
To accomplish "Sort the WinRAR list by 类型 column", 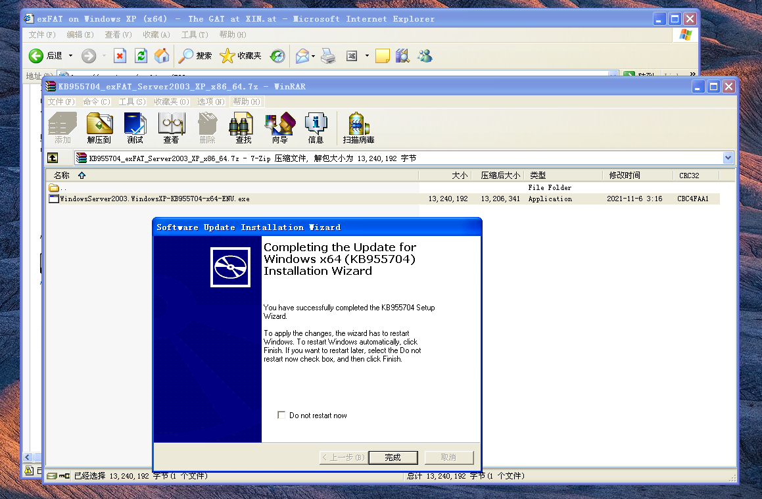I will [563, 176].
